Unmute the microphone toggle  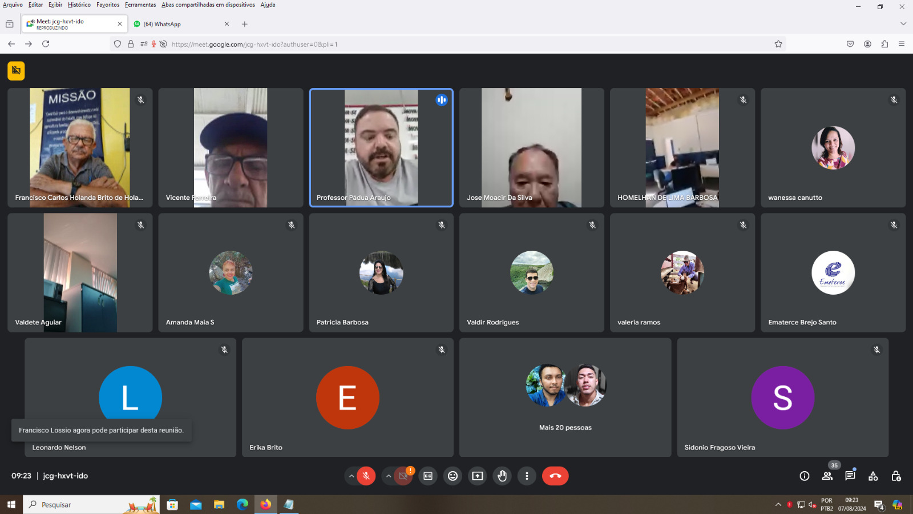tap(366, 476)
